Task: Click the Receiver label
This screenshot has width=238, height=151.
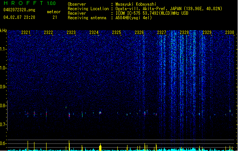Action: (77, 13)
